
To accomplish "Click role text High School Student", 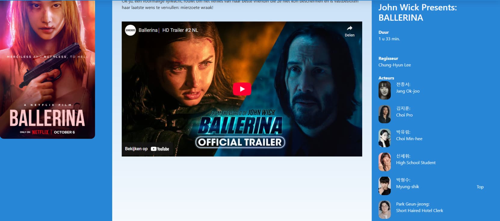I will click(416, 163).
